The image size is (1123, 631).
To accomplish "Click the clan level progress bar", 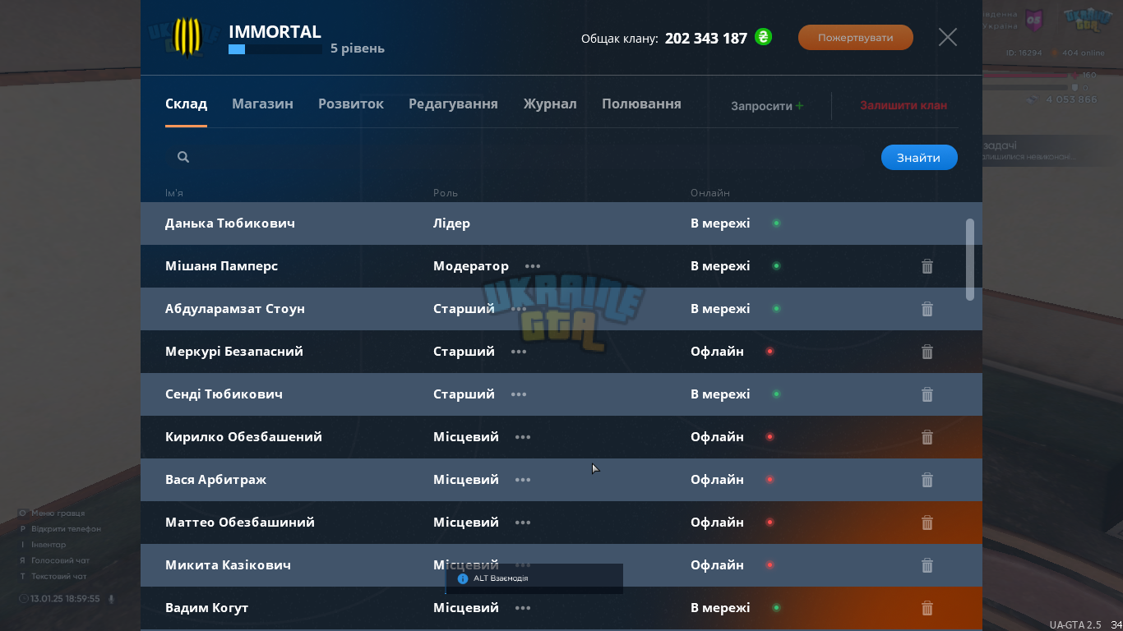I will (275, 49).
